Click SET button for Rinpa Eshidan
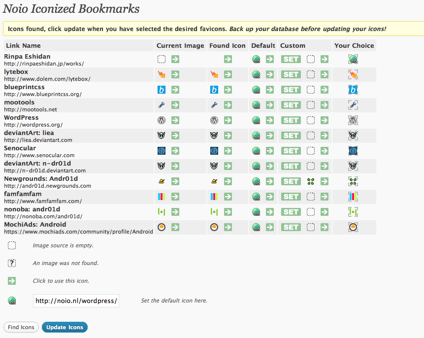This screenshot has width=424, height=338. click(291, 59)
